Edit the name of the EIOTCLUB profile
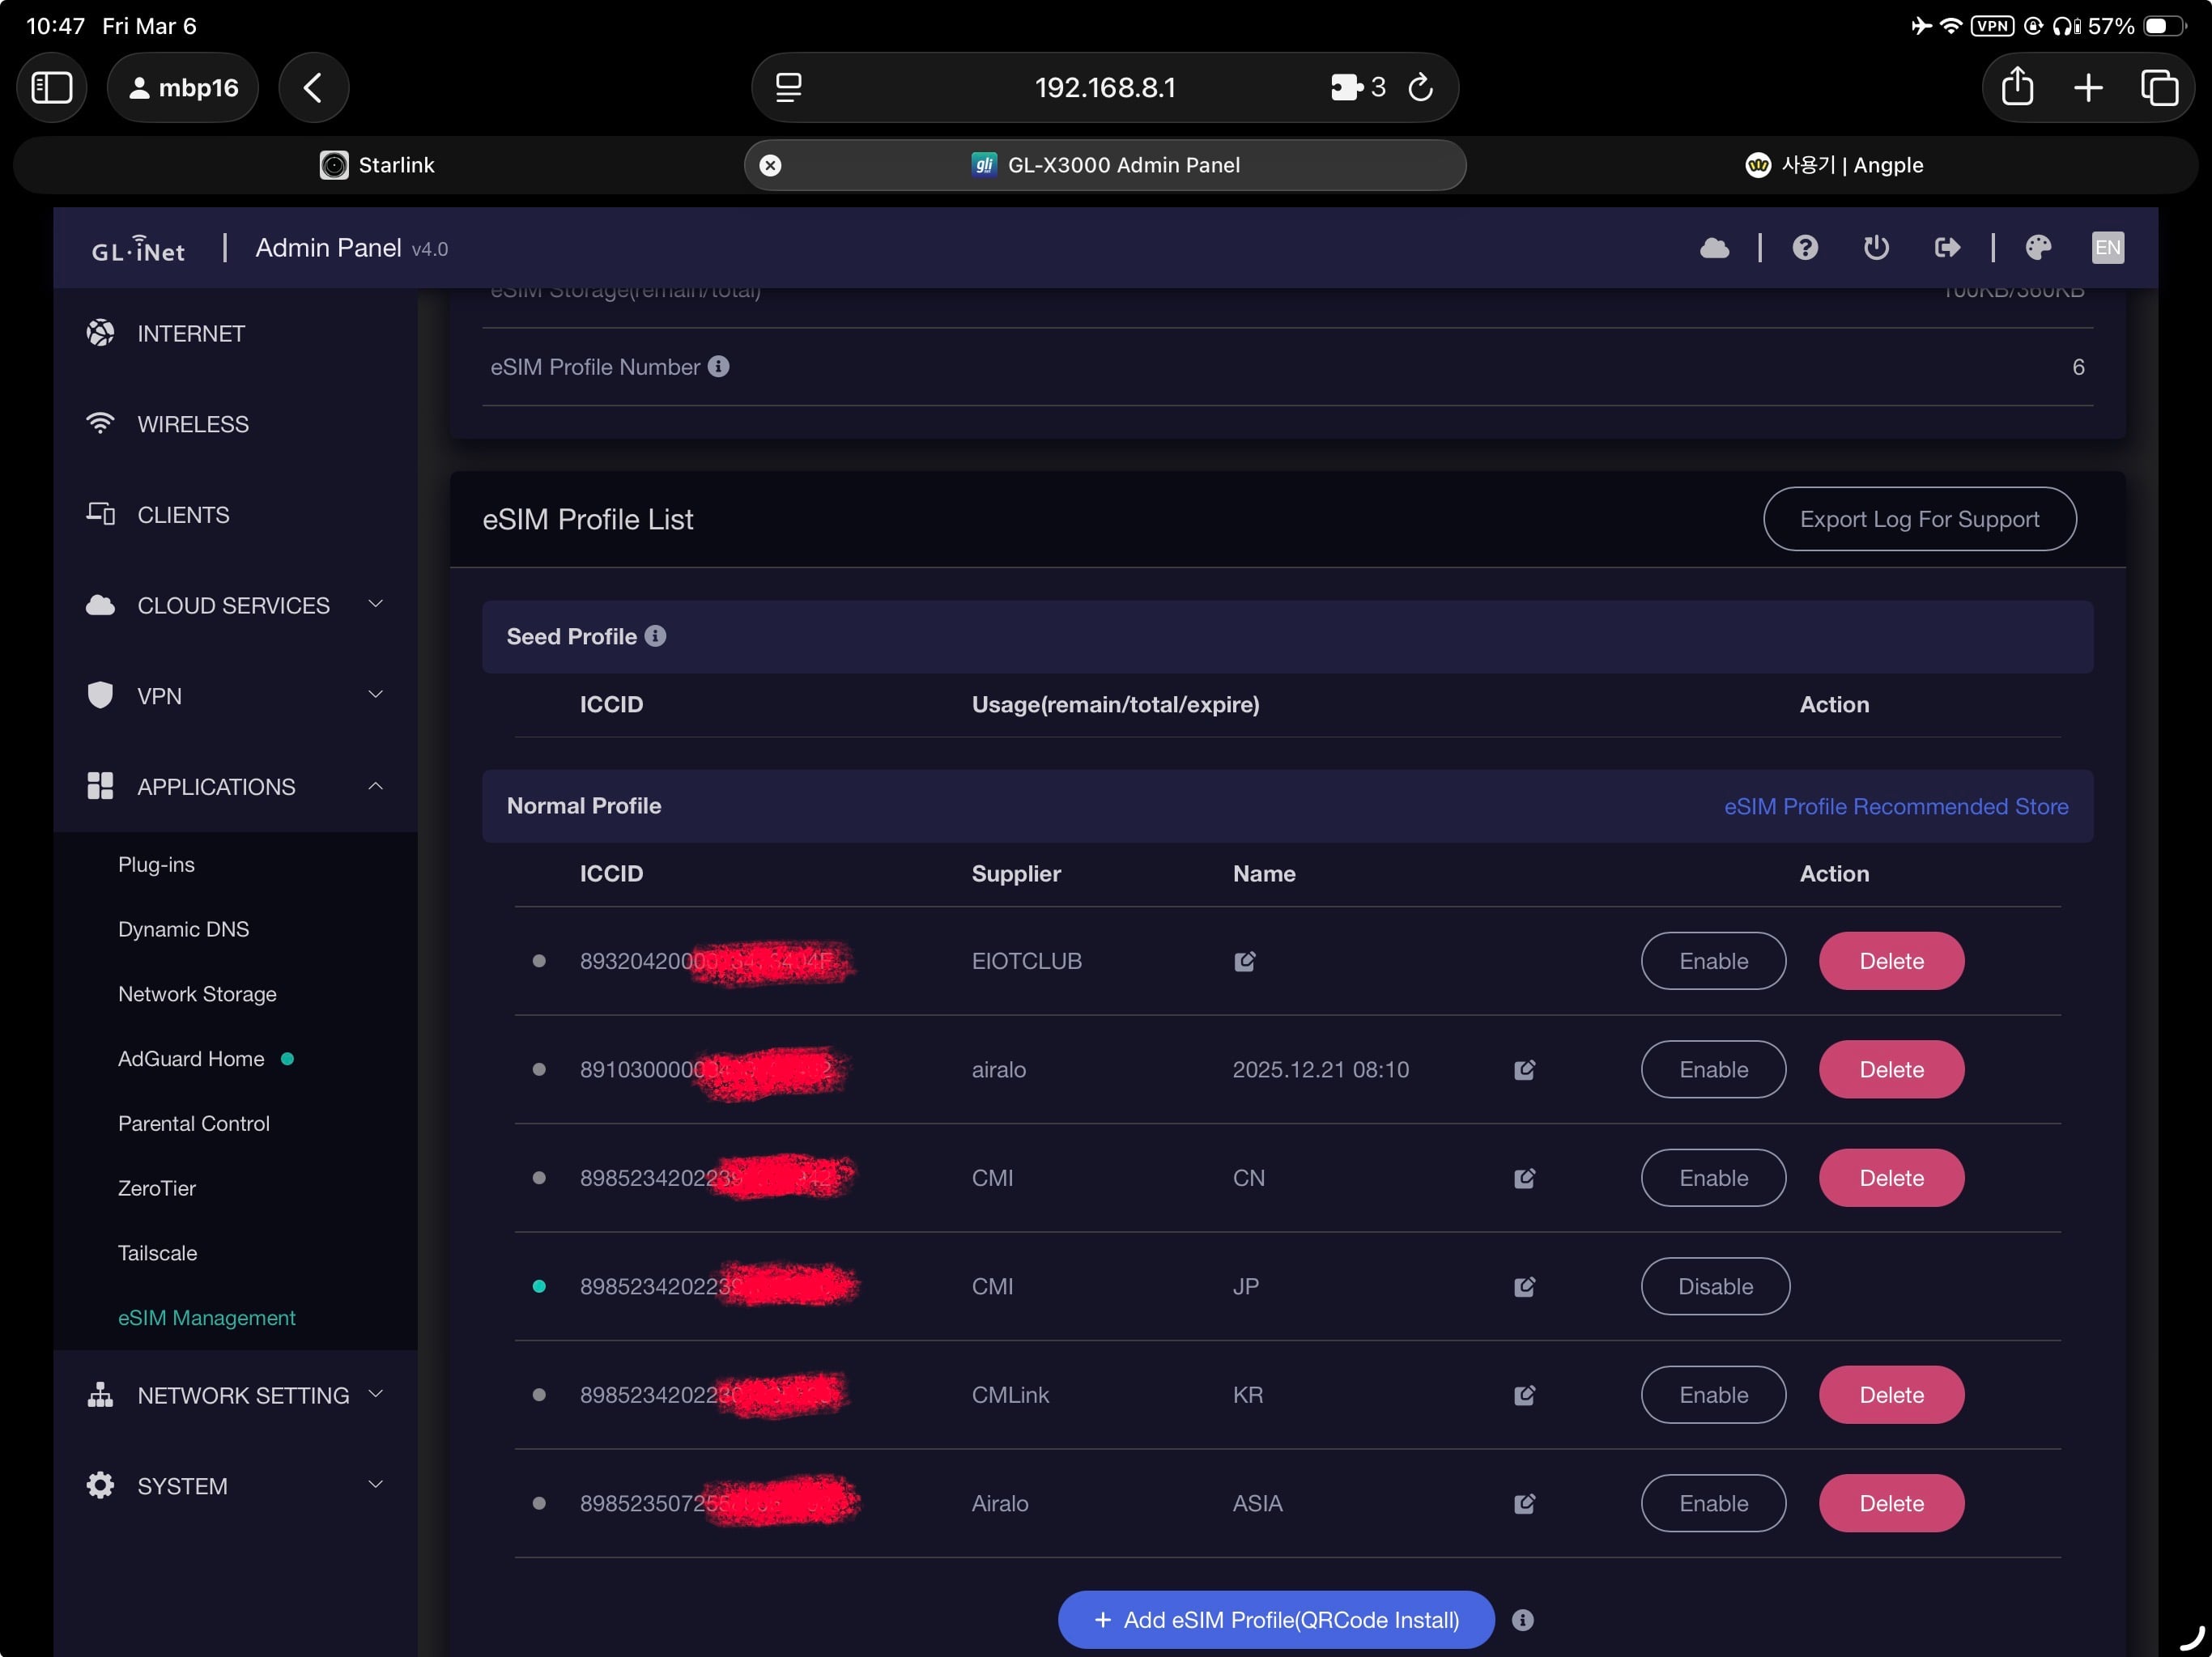Viewport: 2212px width, 1657px height. pyautogui.click(x=1245, y=961)
